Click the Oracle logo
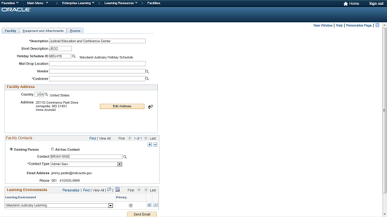 (x=16, y=10)
